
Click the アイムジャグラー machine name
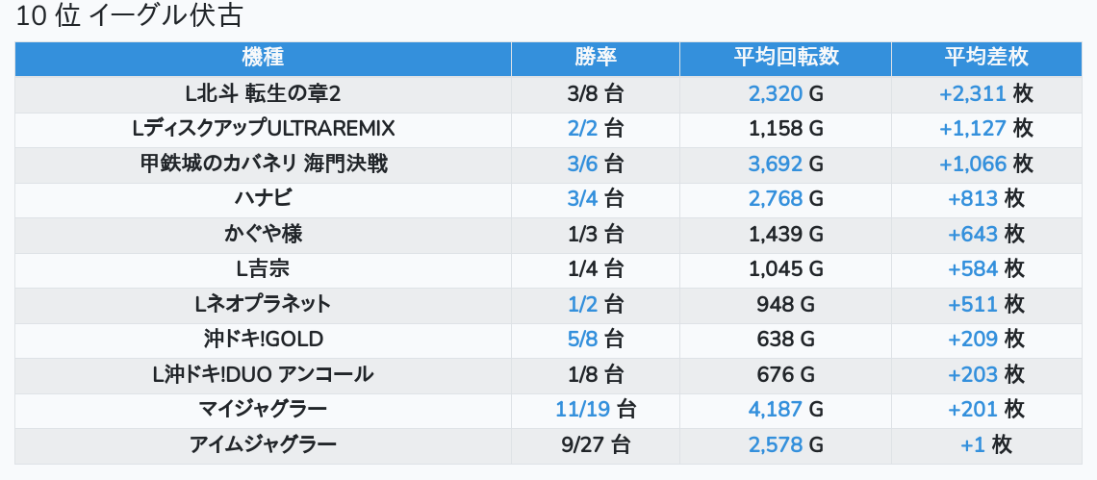tap(263, 445)
